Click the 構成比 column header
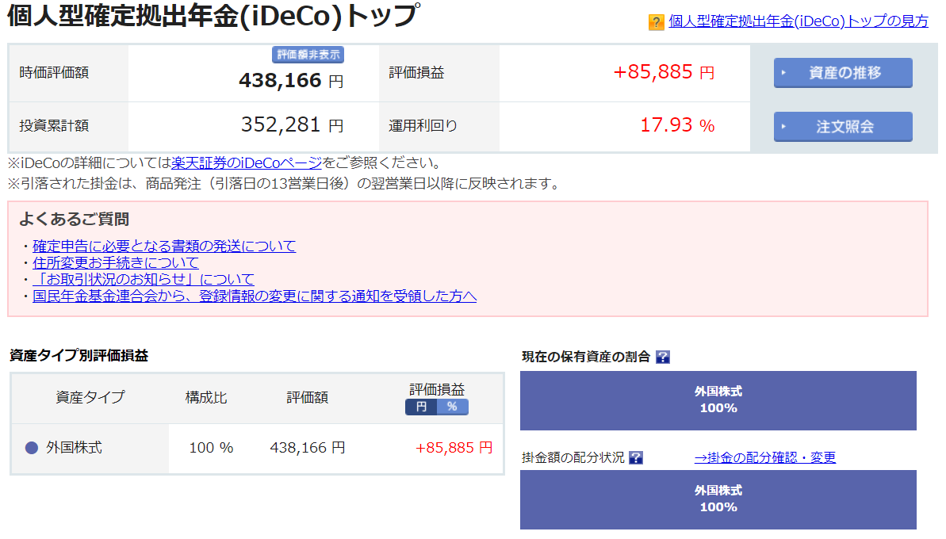 tap(206, 398)
